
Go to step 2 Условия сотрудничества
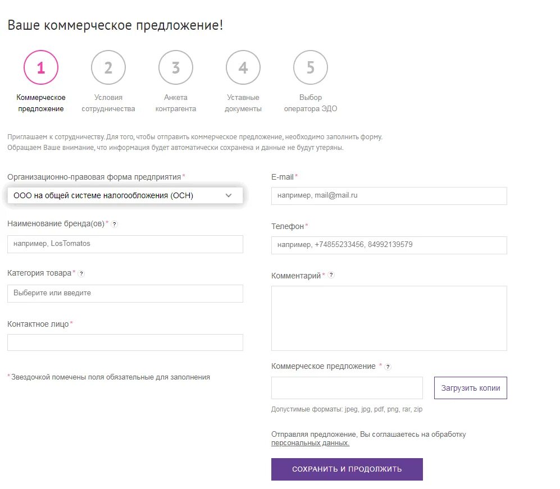pos(108,67)
